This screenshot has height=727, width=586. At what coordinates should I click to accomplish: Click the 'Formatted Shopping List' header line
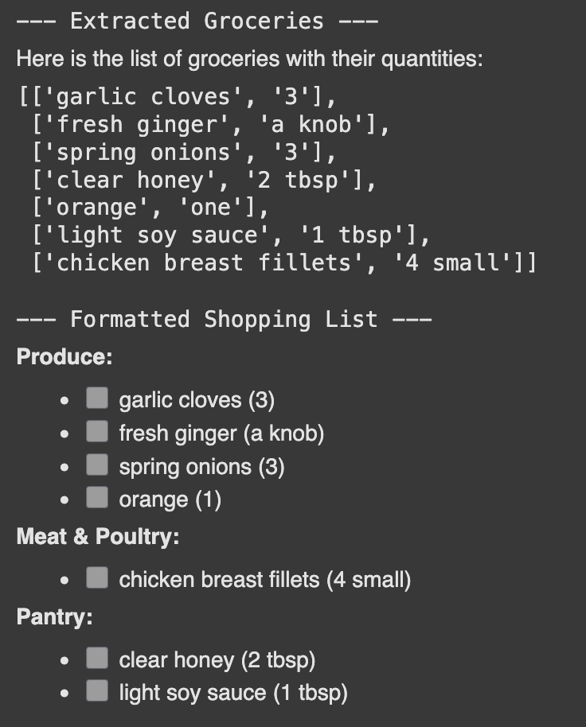[224, 320]
